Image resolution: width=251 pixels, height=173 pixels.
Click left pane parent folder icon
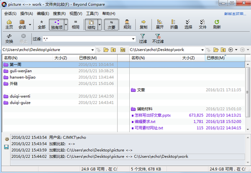113,50
